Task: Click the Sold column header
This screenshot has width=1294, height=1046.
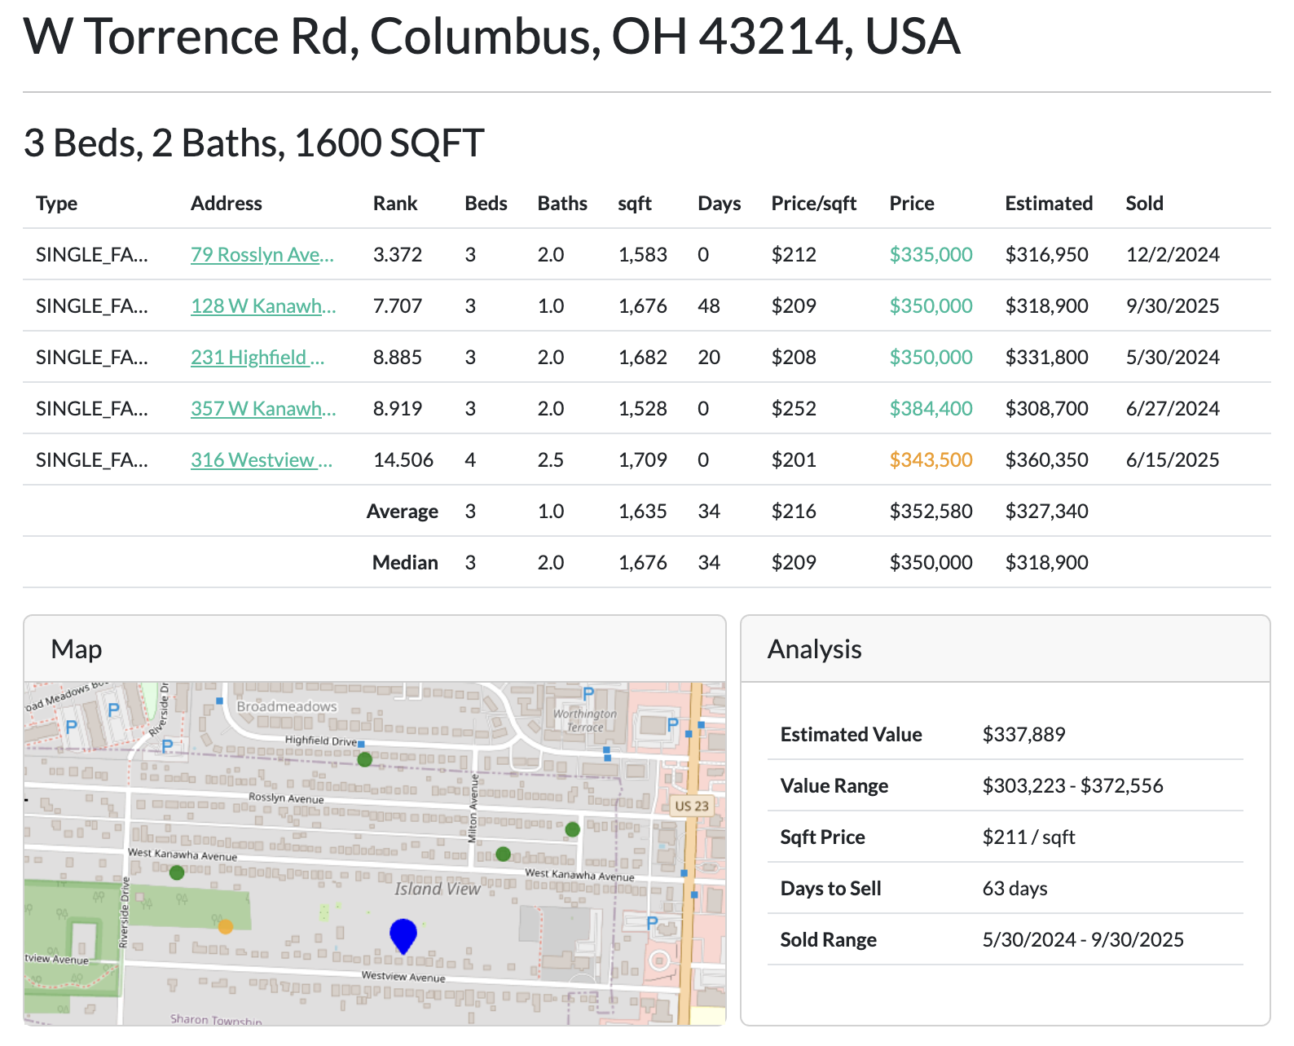Action: pos(1144,203)
